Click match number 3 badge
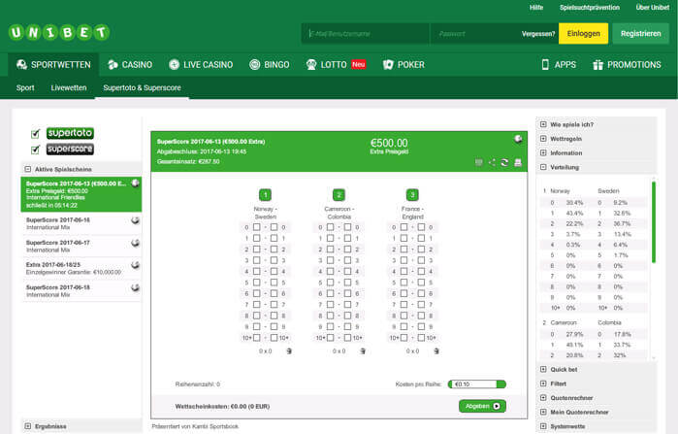678x434 pixels. tap(412, 195)
